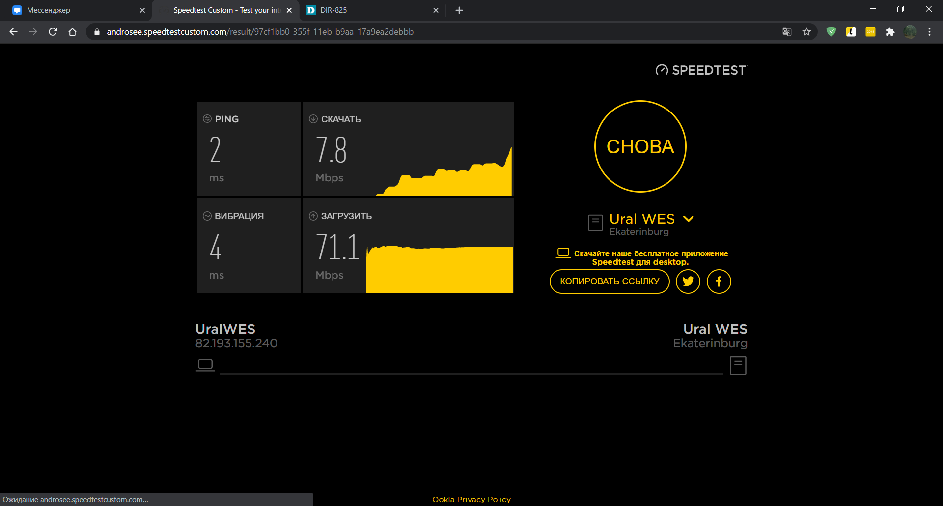Click the 2 ms ping value
The width and height of the screenshot is (943, 506).
(215, 150)
